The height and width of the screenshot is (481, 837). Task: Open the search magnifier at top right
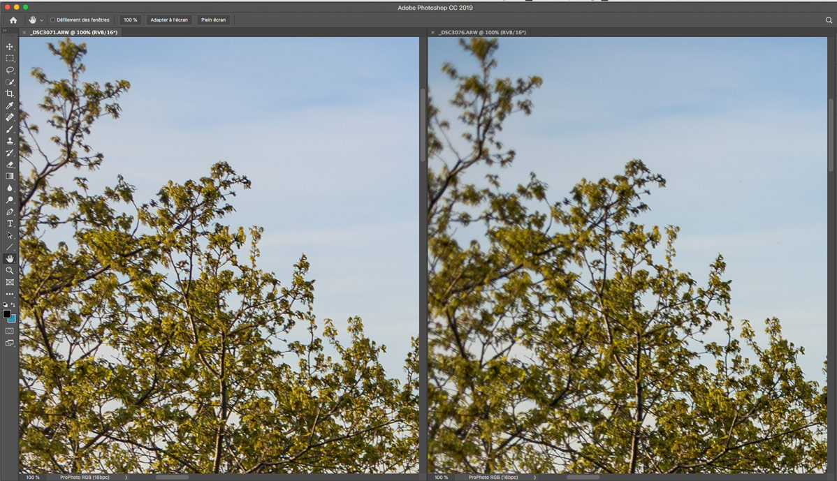pyautogui.click(x=829, y=20)
